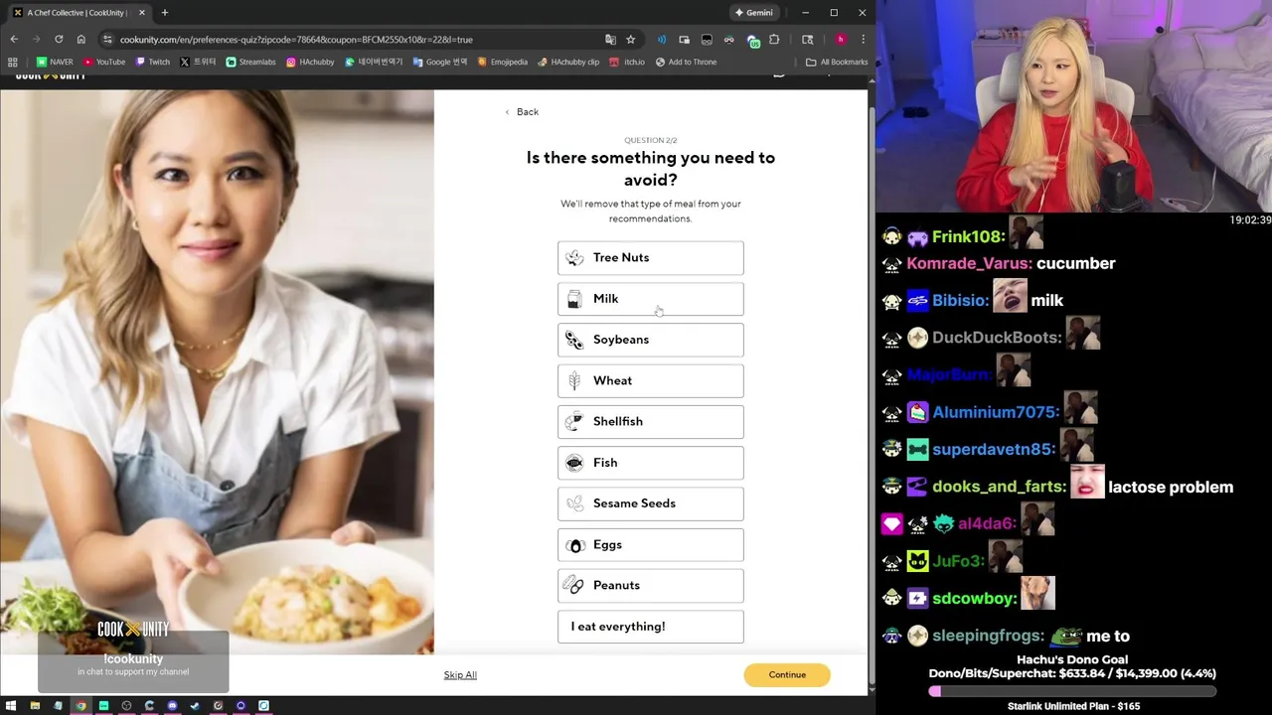
Task: Open File Explorer from the taskbar
Action: point(35,706)
